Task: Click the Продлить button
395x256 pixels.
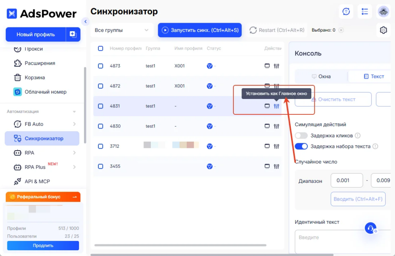Action: [43, 246]
